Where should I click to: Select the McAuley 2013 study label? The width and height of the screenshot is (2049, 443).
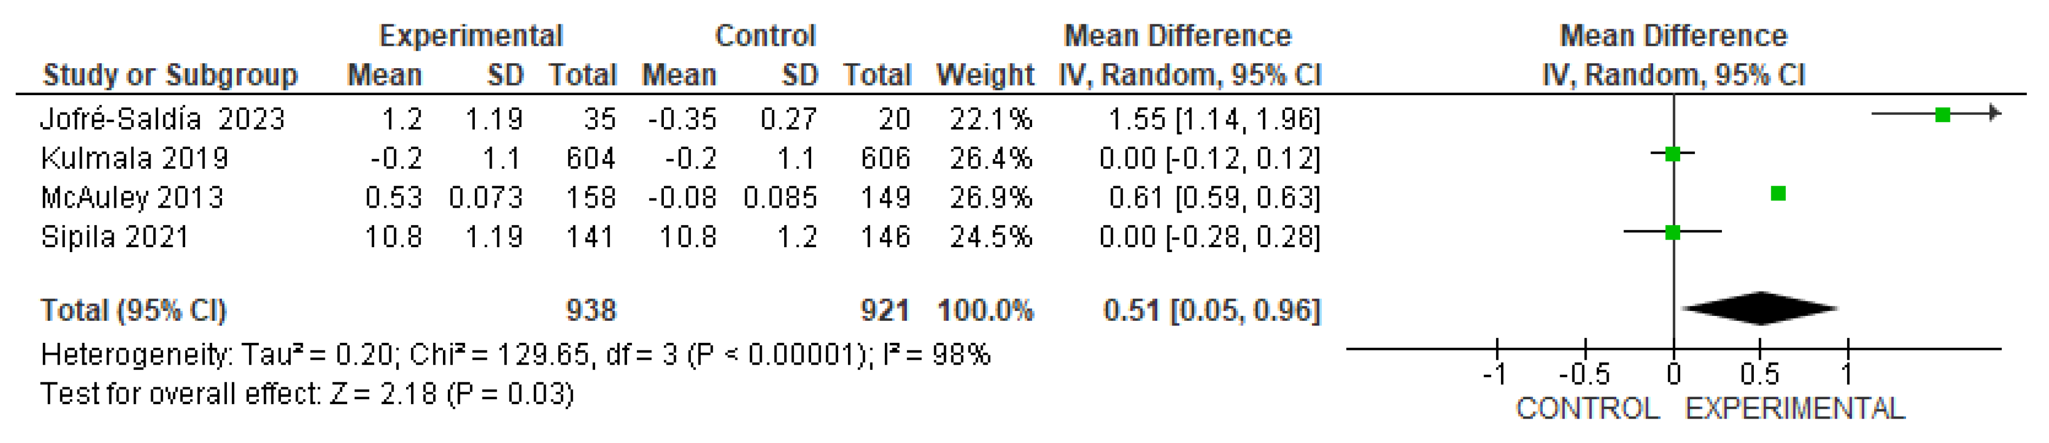(x=132, y=197)
